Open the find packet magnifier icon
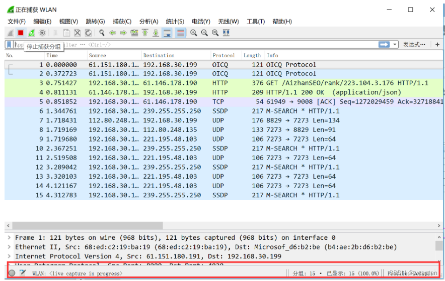 (102, 33)
